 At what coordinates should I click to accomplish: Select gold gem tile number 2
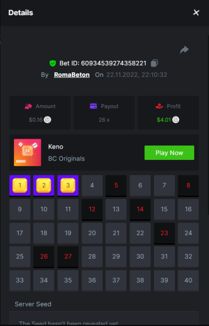(44, 186)
